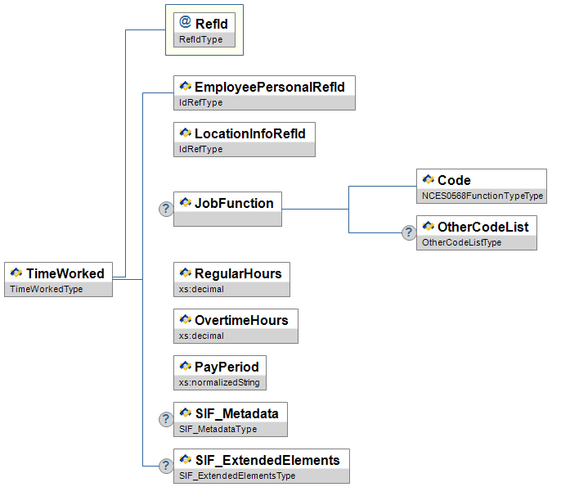Viewport: 570px width, 487px height.
Task: Click the question mark badge beside SIF_Metadata
Action: click(165, 419)
